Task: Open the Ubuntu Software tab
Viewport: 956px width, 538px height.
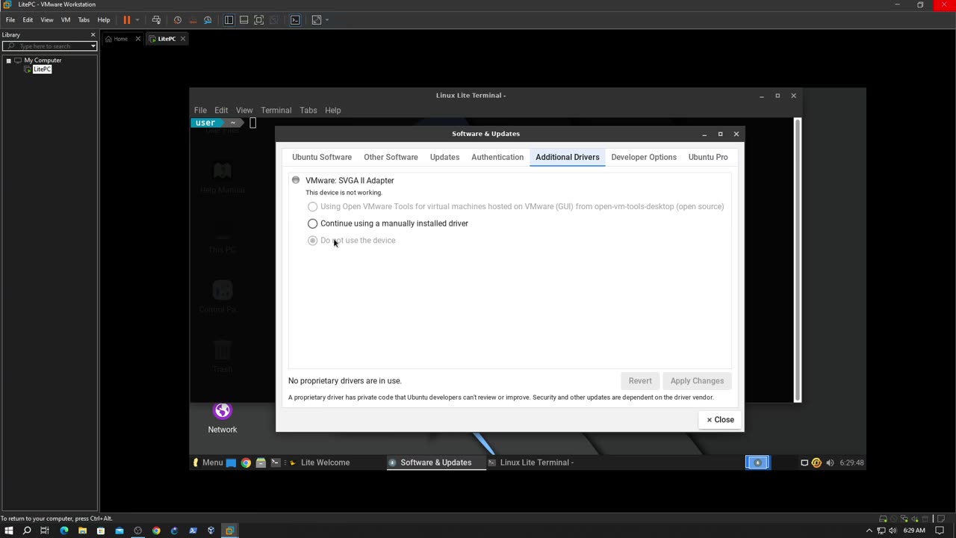Action: [322, 157]
